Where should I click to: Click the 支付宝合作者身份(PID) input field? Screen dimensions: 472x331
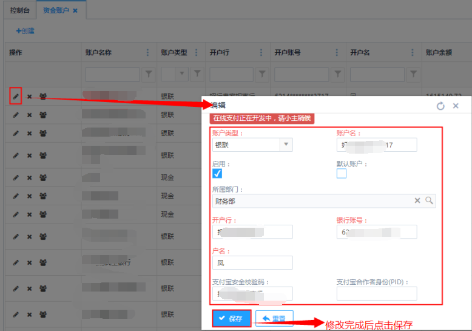(x=377, y=294)
